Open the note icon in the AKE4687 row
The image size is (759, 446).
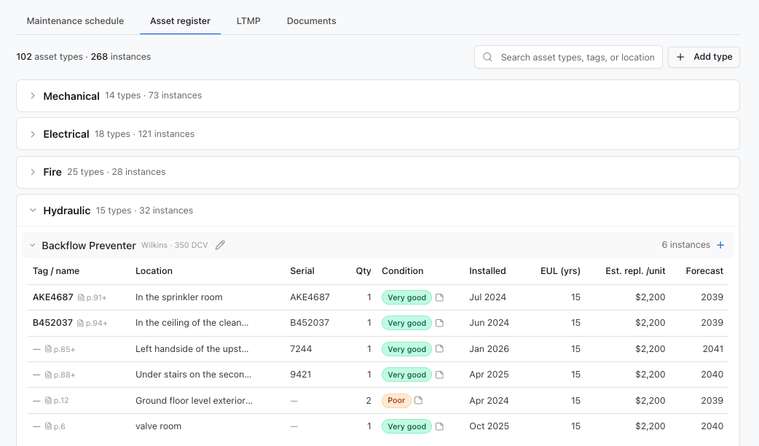439,297
